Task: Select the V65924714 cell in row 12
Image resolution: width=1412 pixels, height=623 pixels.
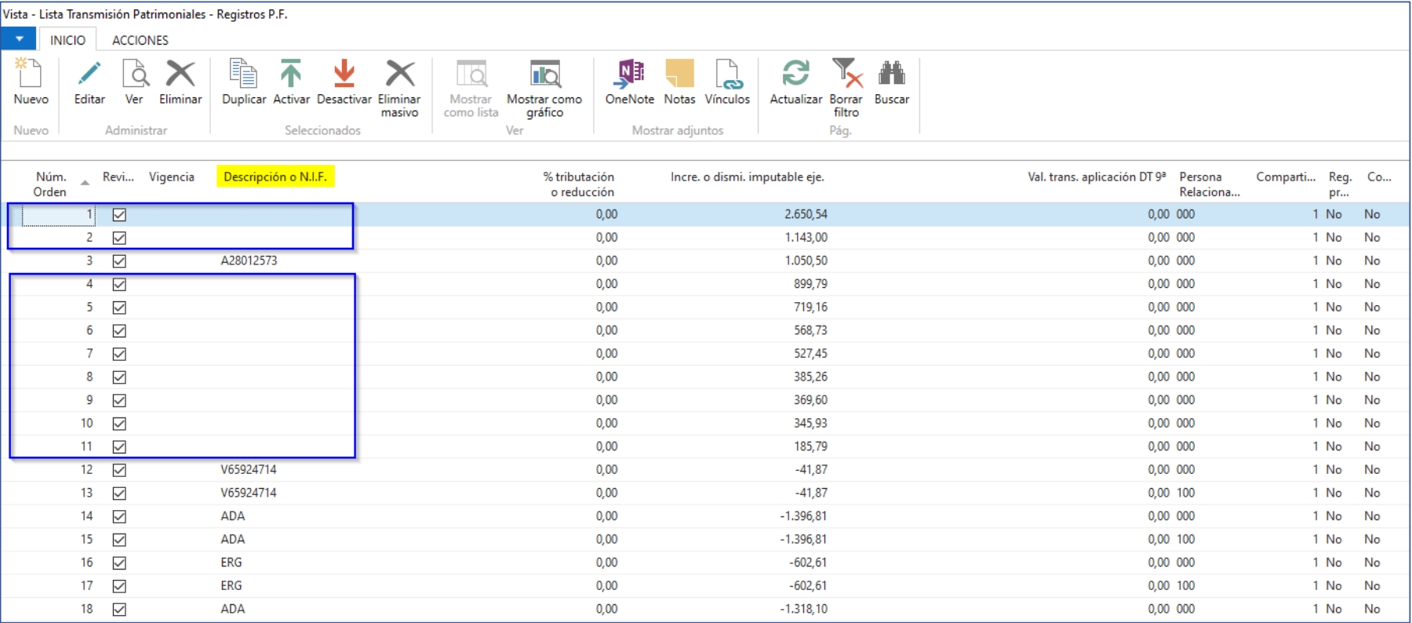Action: point(249,469)
